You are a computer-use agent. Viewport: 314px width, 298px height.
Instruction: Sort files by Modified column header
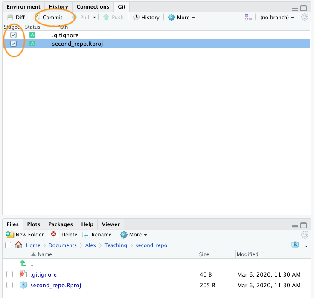pyautogui.click(x=248, y=254)
